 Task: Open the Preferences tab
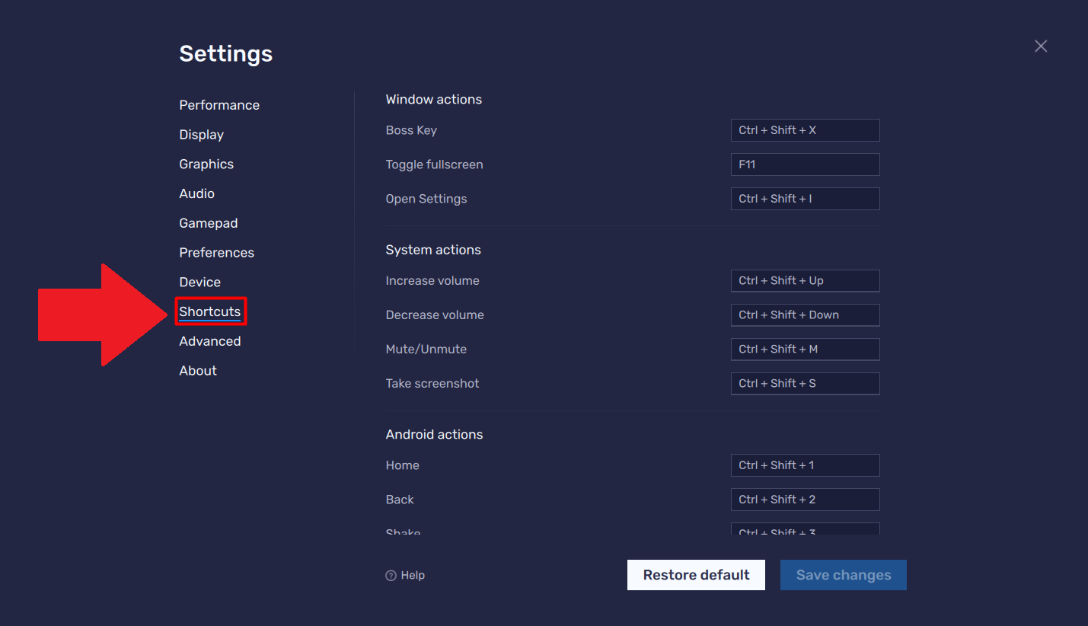pyautogui.click(x=217, y=253)
